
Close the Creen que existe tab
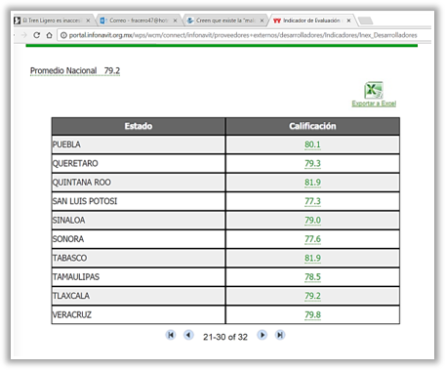tap(262, 21)
